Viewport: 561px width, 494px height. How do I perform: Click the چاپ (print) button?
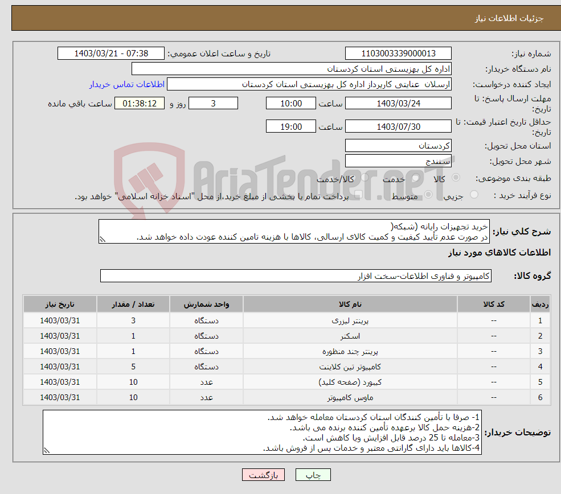pyautogui.click(x=313, y=475)
